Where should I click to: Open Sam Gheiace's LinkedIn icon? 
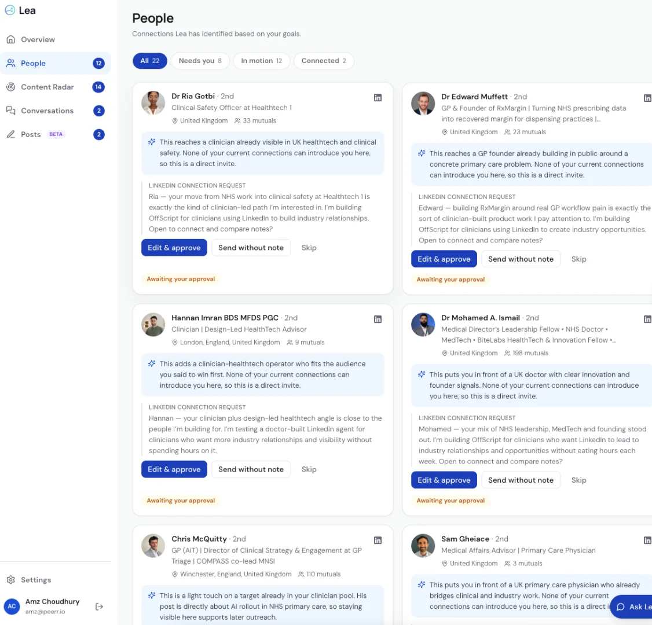647,541
